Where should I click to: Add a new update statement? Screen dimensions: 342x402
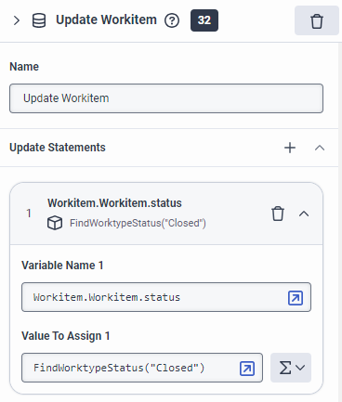[x=290, y=148]
